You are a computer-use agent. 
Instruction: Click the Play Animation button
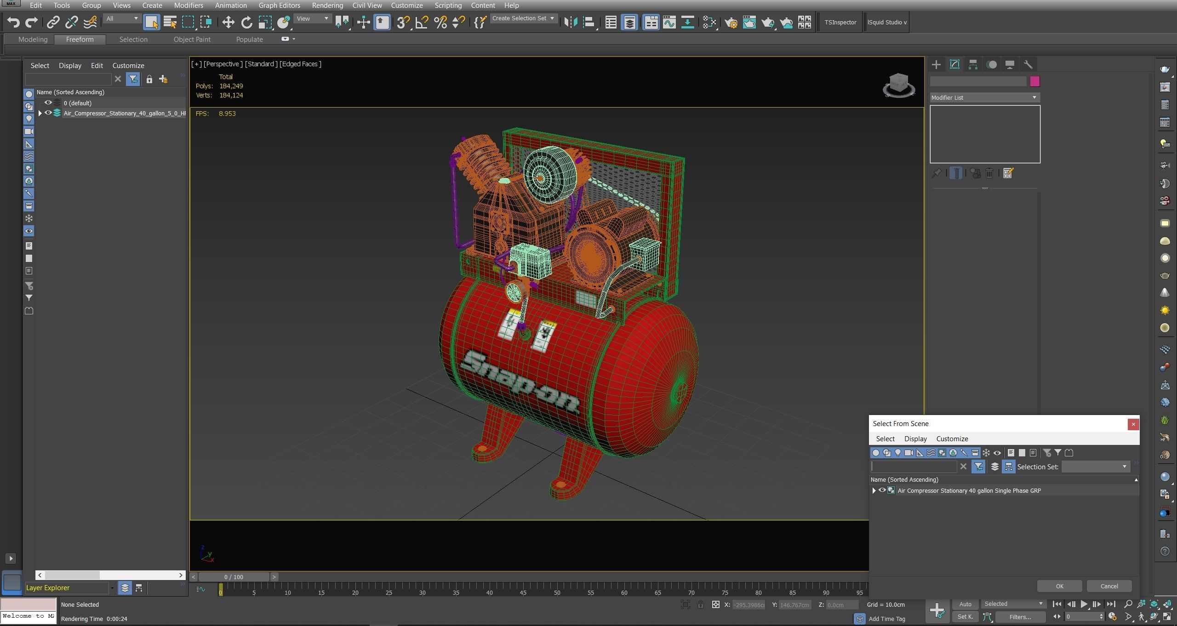coord(1084,604)
